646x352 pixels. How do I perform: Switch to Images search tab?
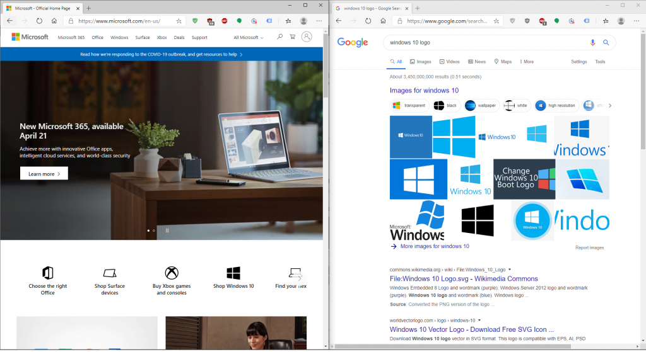420,62
